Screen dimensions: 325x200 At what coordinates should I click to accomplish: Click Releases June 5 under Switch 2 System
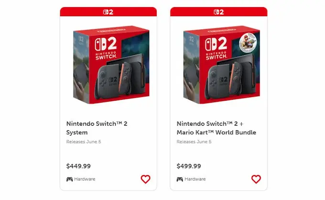[x=84, y=142]
